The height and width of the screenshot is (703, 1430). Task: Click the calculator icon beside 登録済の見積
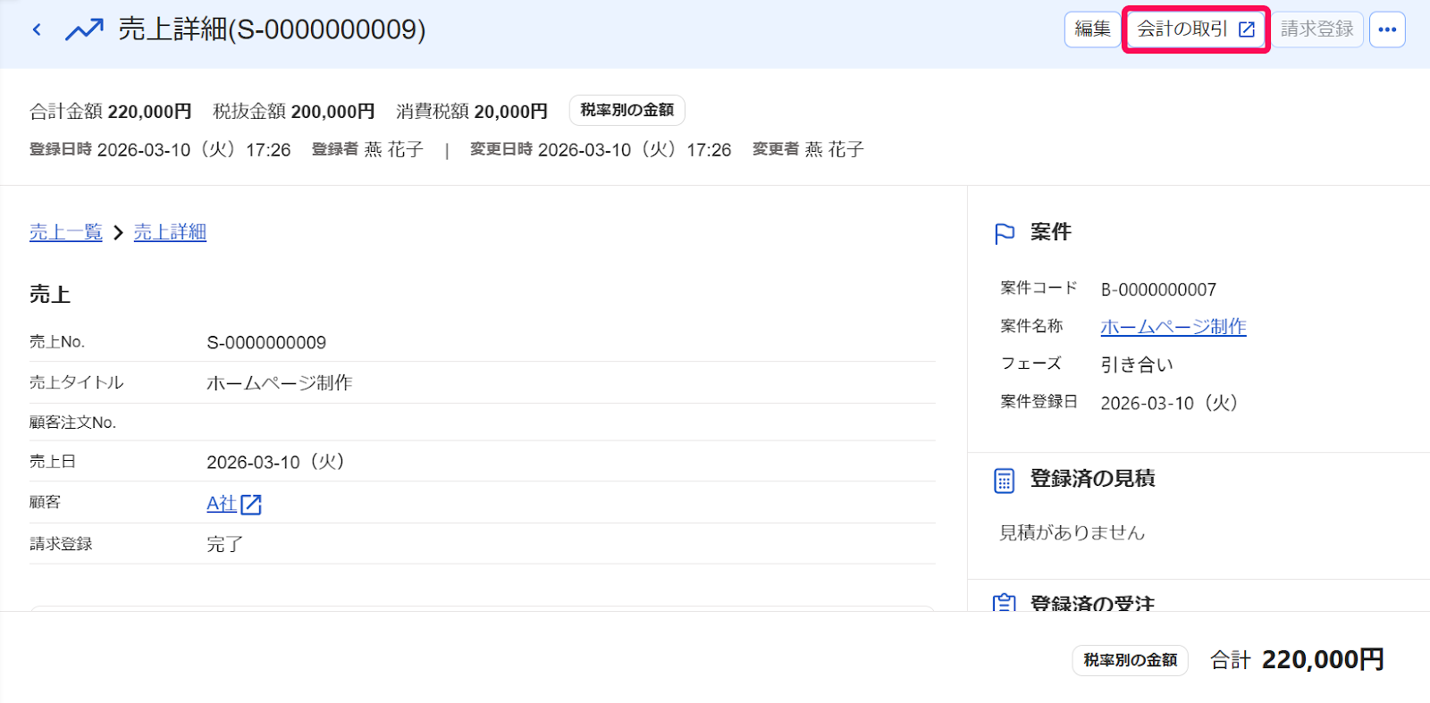(1005, 481)
